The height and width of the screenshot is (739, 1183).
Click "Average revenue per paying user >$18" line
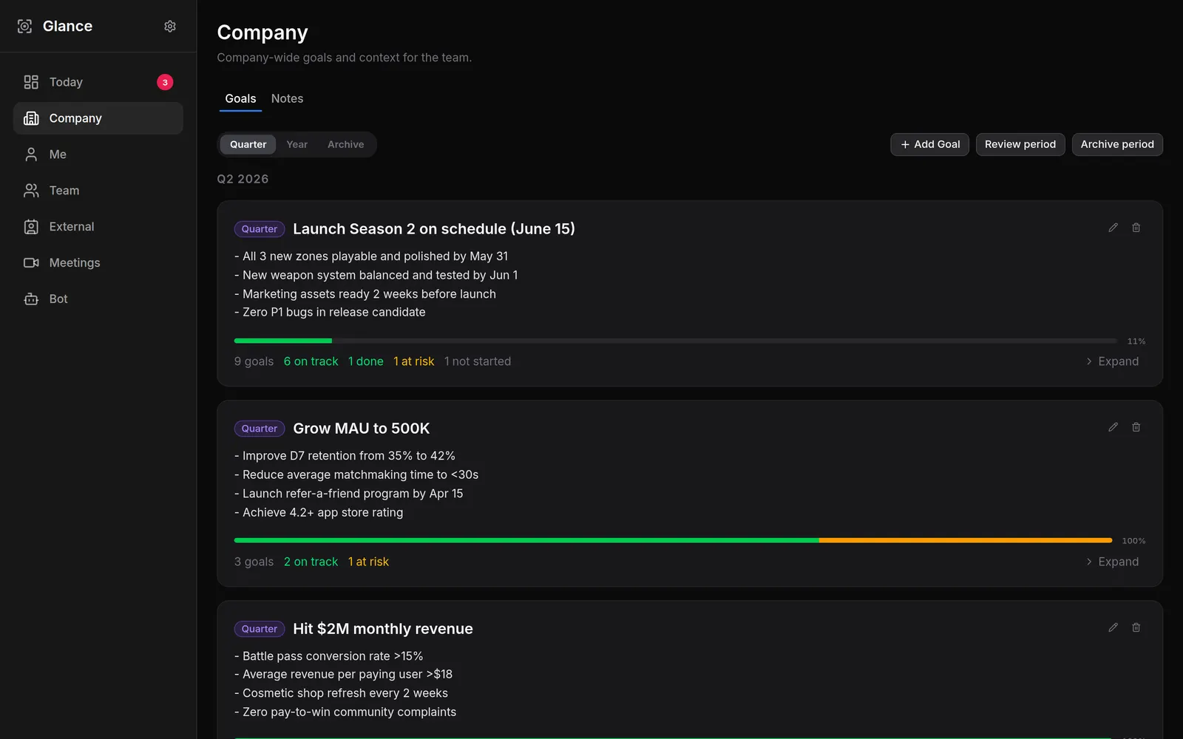coord(343,674)
